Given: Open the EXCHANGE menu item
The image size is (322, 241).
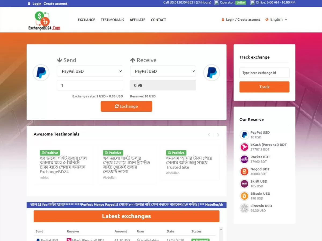Looking at the screenshot, I should [86, 20].
